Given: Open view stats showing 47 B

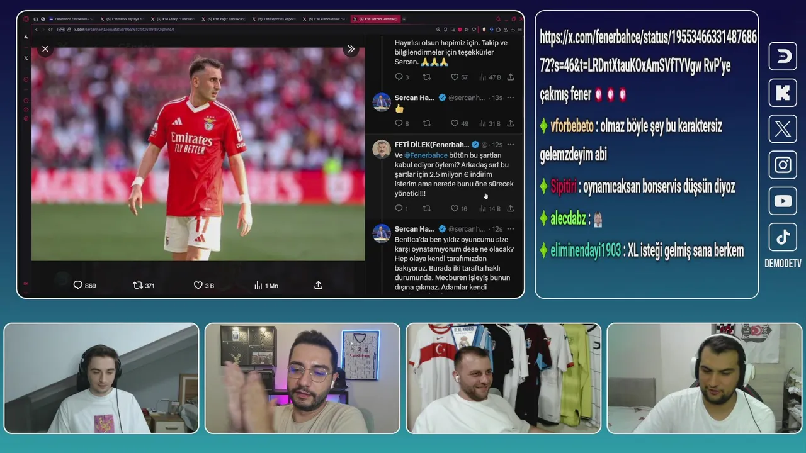Looking at the screenshot, I should click(x=490, y=77).
